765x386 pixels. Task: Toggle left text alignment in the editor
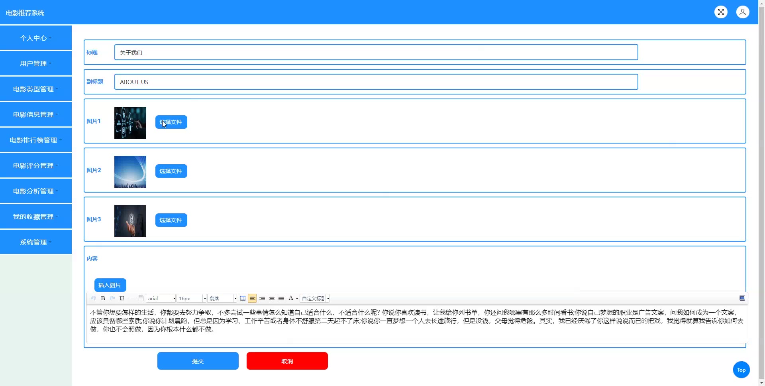click(252, 298)
